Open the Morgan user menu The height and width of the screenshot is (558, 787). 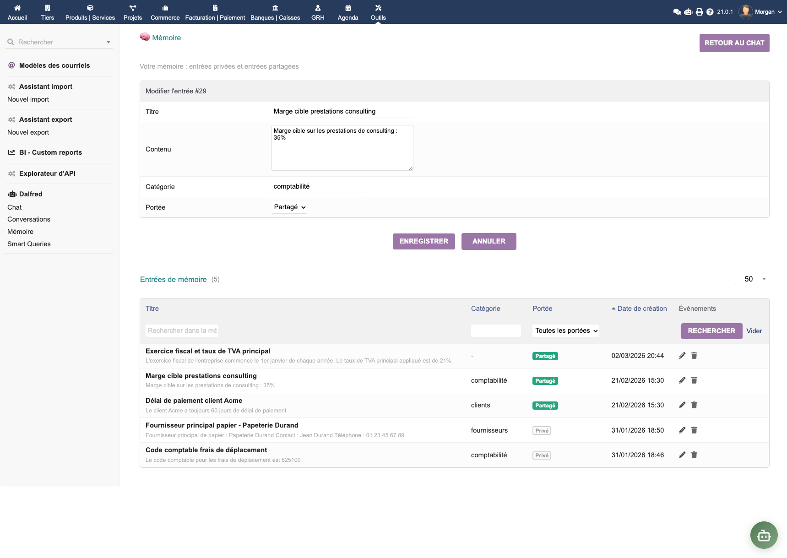click(760, 12)
